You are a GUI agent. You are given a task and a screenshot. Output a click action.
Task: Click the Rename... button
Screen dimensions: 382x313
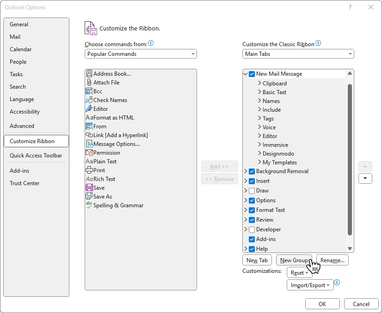point(333,260)
